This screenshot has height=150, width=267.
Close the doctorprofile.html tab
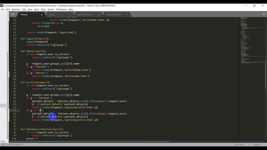coord(127,15)
